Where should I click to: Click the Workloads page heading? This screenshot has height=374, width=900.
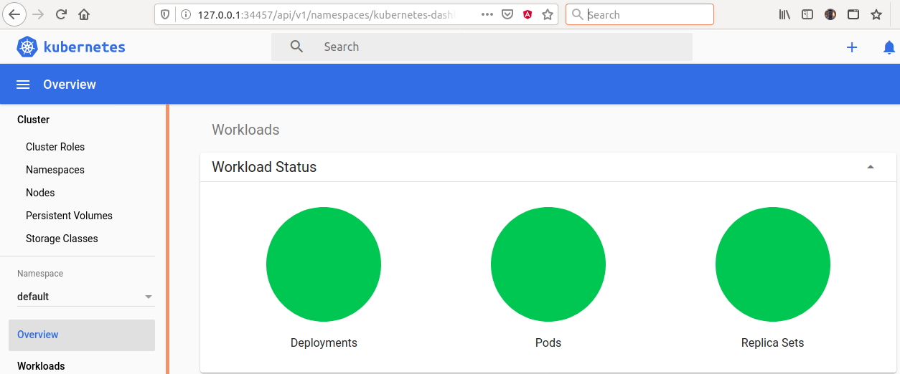(245, 130)
